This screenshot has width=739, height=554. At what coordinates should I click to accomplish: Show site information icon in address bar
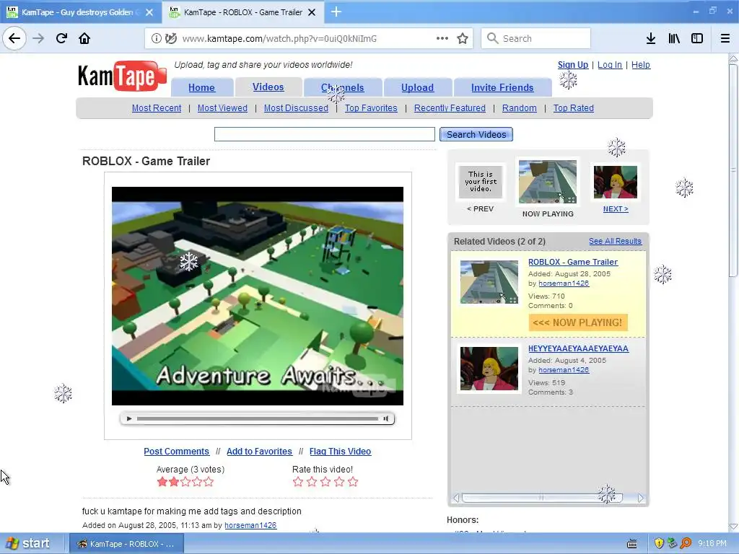(x=156, y=39)
